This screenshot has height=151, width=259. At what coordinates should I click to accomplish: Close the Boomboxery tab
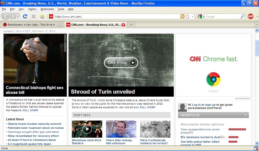click(x=60, y=25)
